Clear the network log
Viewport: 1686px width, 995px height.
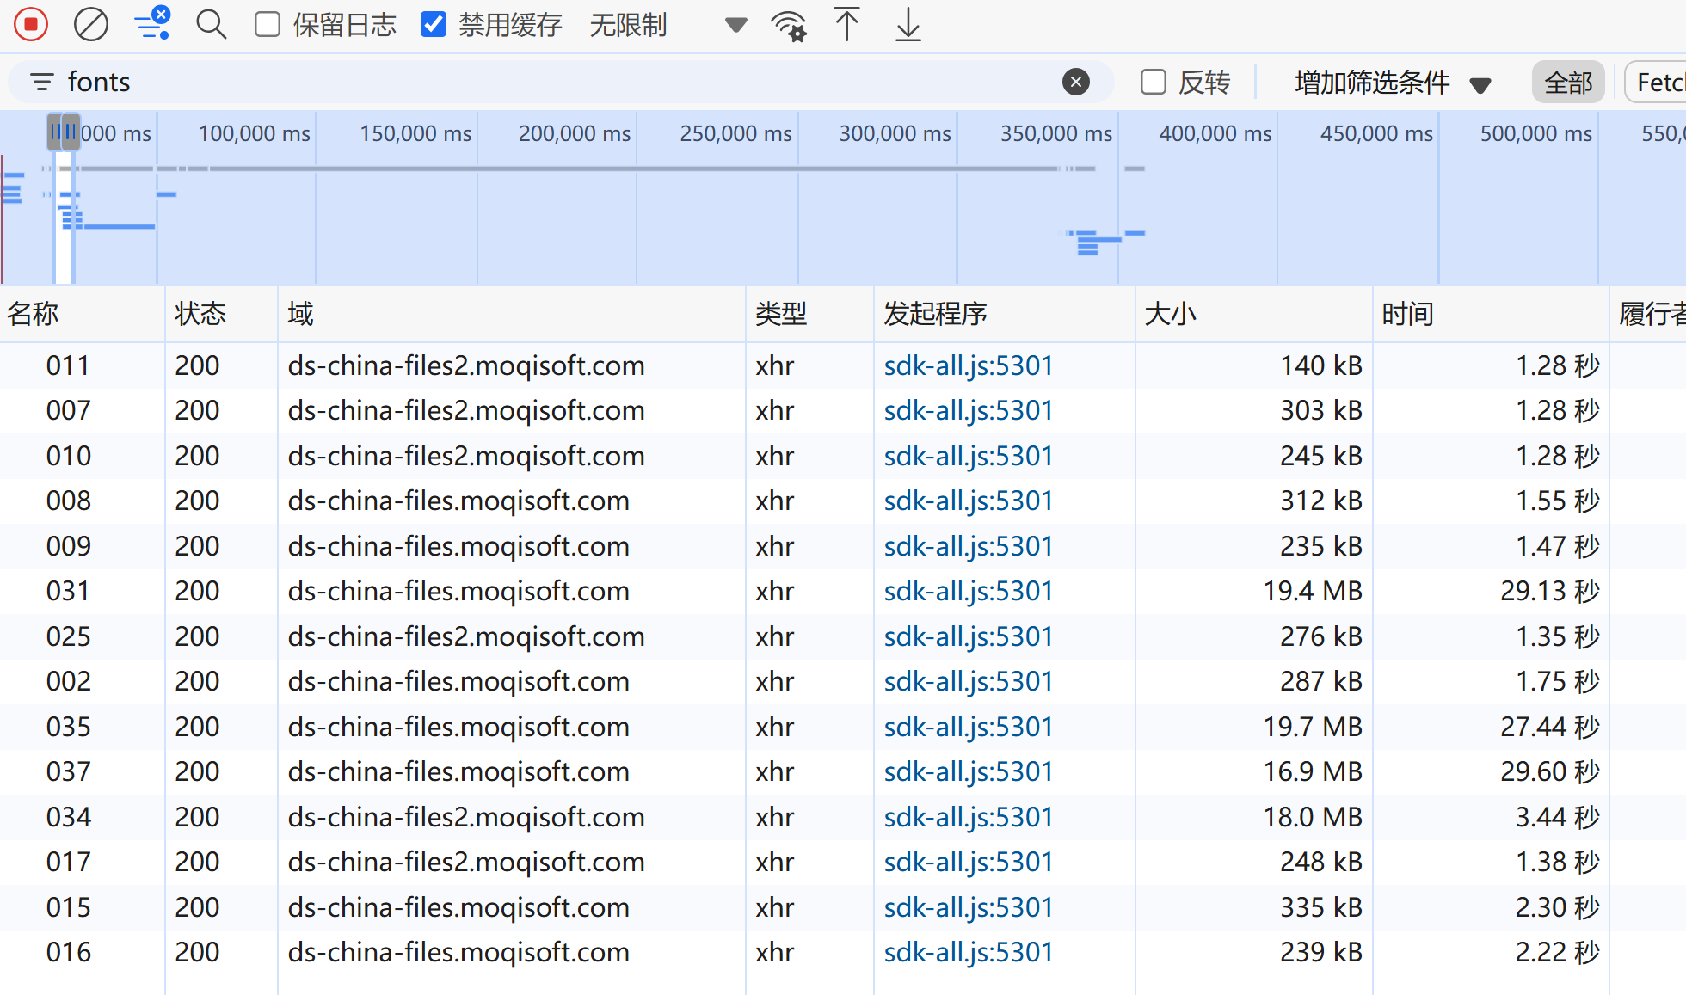point(90,24)
